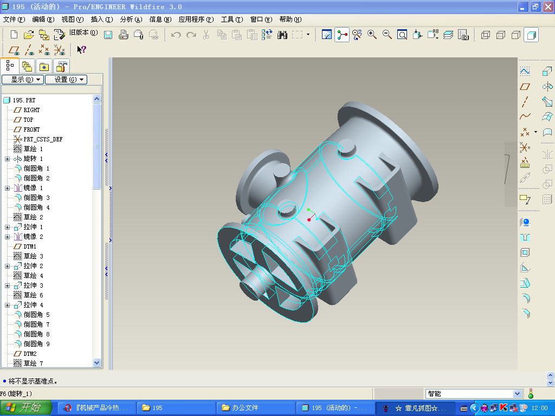Switch to no hidden display mode
The image size is (555, 416).
pos(516,35)
